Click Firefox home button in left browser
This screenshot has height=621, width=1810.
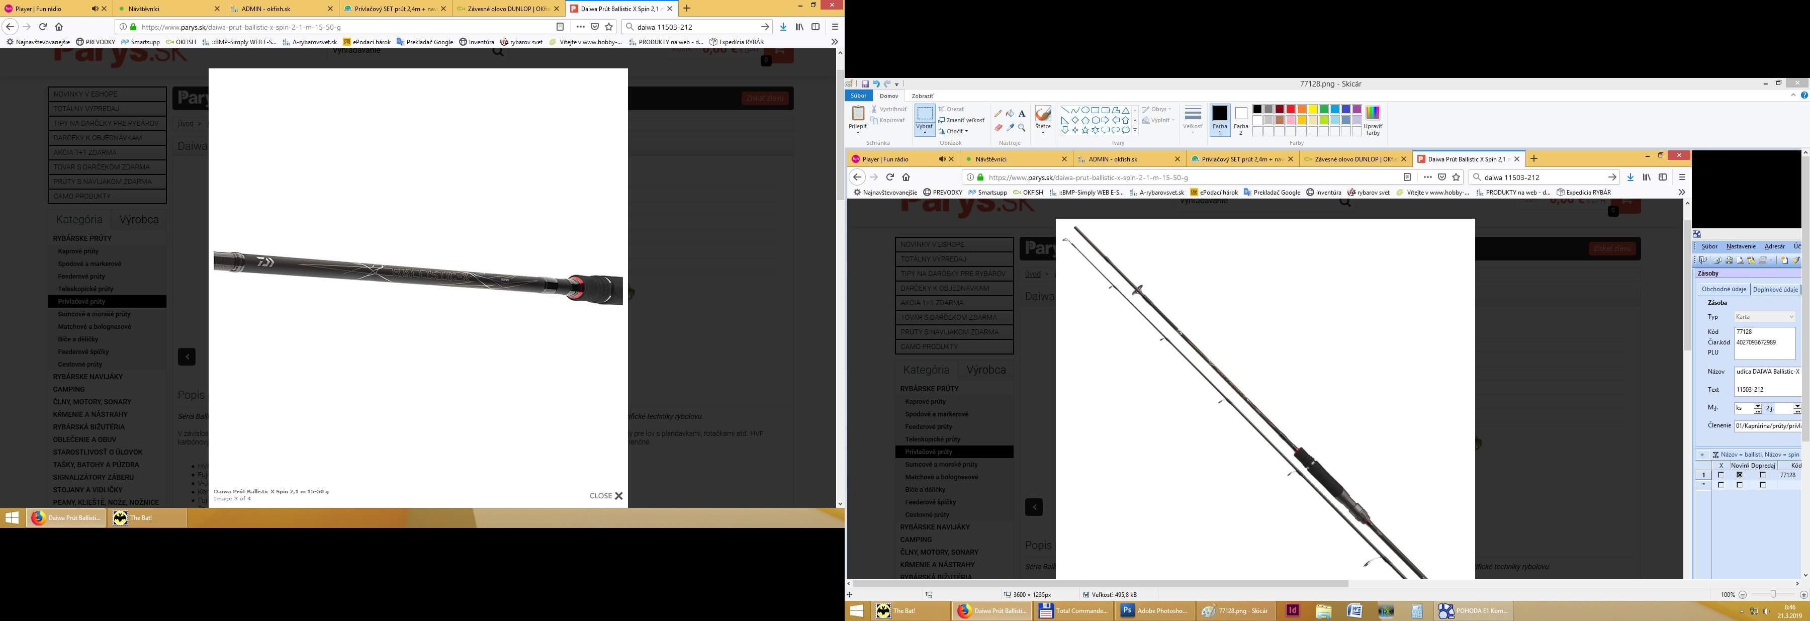click(59, 27)
